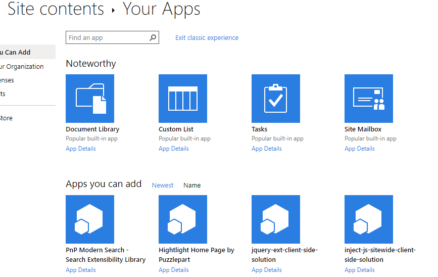The width and height of the screenshot is (438, 277).
Task: View App Details for jquery-ext-client-side-solution
Action: tap(266, 270)
